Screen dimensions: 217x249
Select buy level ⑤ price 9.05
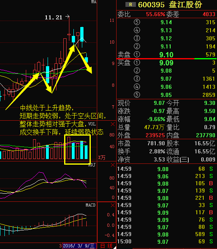tap(166, 95)
